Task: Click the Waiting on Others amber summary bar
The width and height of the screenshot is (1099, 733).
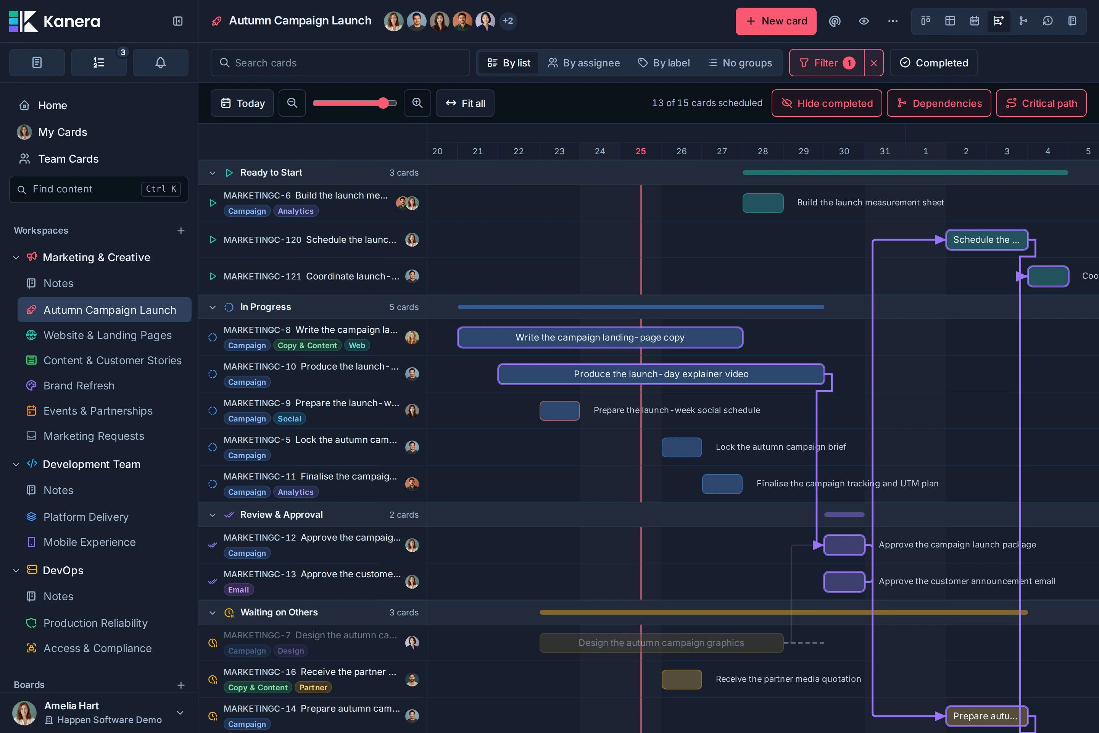Action: pos(783,612)
